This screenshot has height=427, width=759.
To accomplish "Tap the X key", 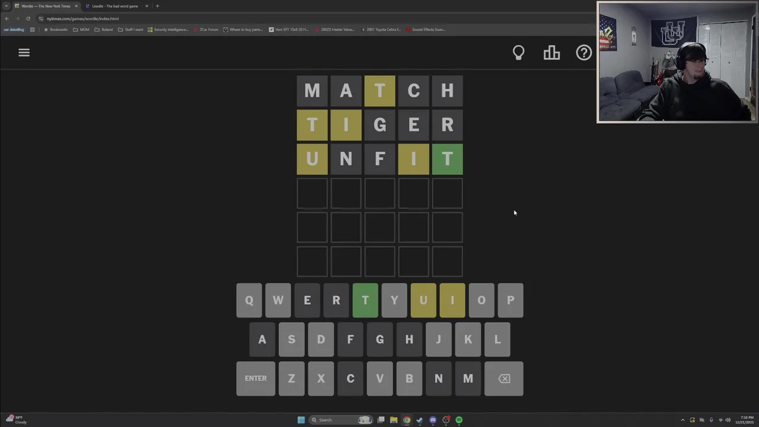I will tap(321, 378).
